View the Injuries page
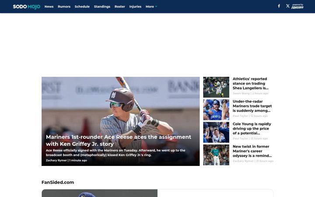 tap(135, 7)
